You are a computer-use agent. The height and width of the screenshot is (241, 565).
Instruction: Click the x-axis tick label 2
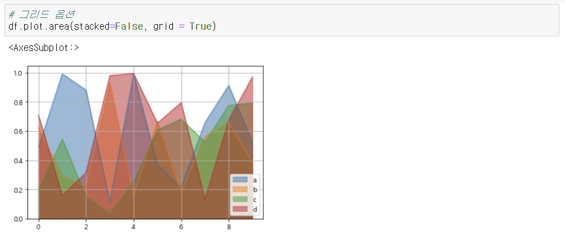click(x=86, y=227)
